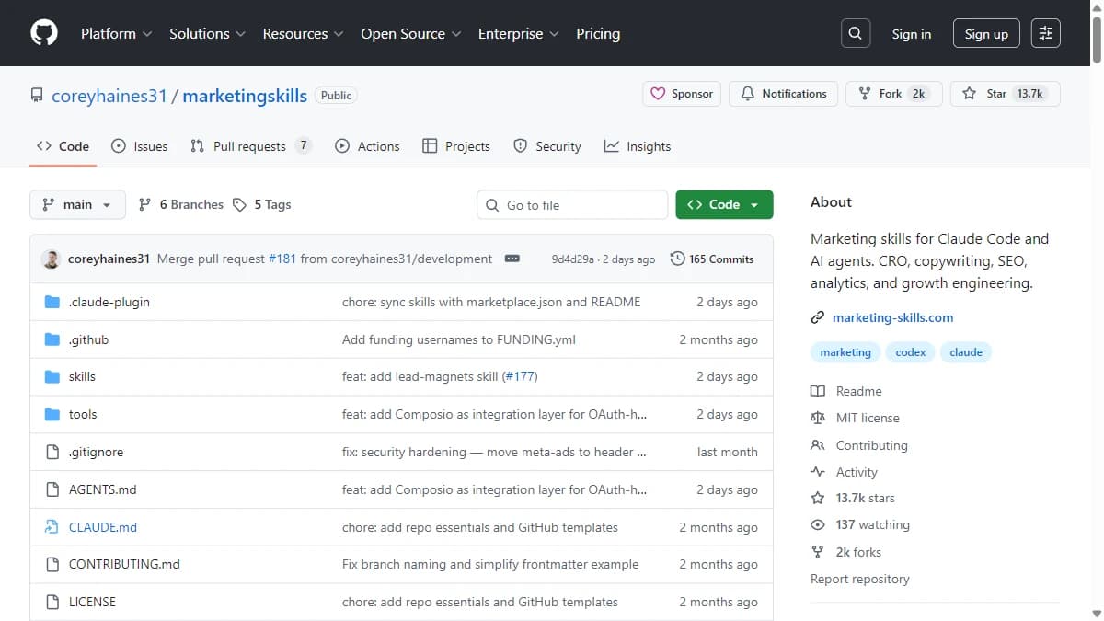1104x621 pixels.
Task: Open 165 Commits history link
Action: pyautogui.click(x=712, y=259)
